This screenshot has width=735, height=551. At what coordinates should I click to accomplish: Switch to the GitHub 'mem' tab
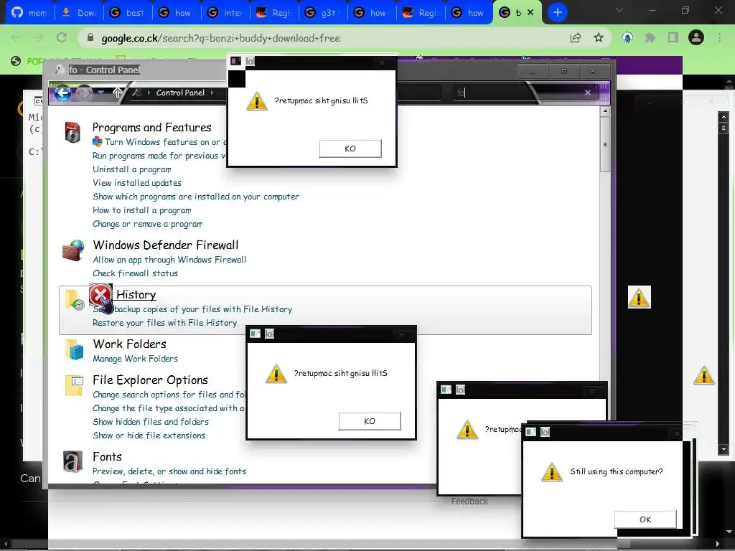pos(30,13)
